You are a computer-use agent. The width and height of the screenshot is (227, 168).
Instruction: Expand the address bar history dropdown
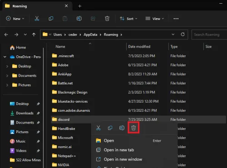pyautogui.click(x=173, y=35)
